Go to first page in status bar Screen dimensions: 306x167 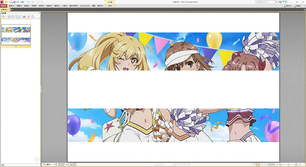click(158, 164)
